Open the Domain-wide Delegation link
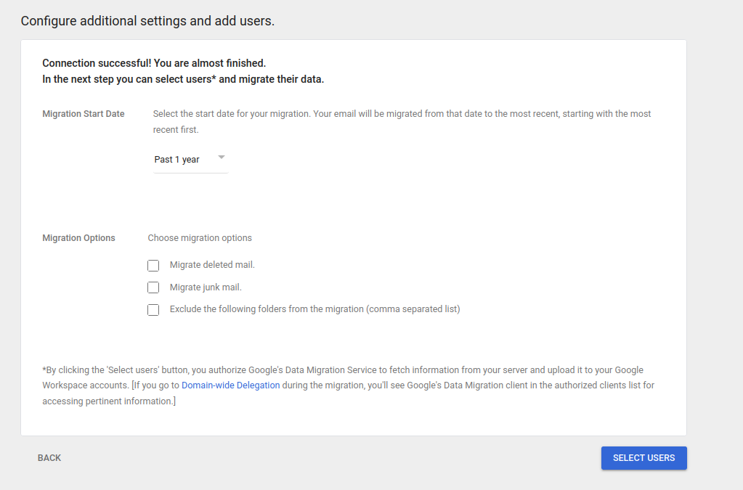 pos(230,385)
